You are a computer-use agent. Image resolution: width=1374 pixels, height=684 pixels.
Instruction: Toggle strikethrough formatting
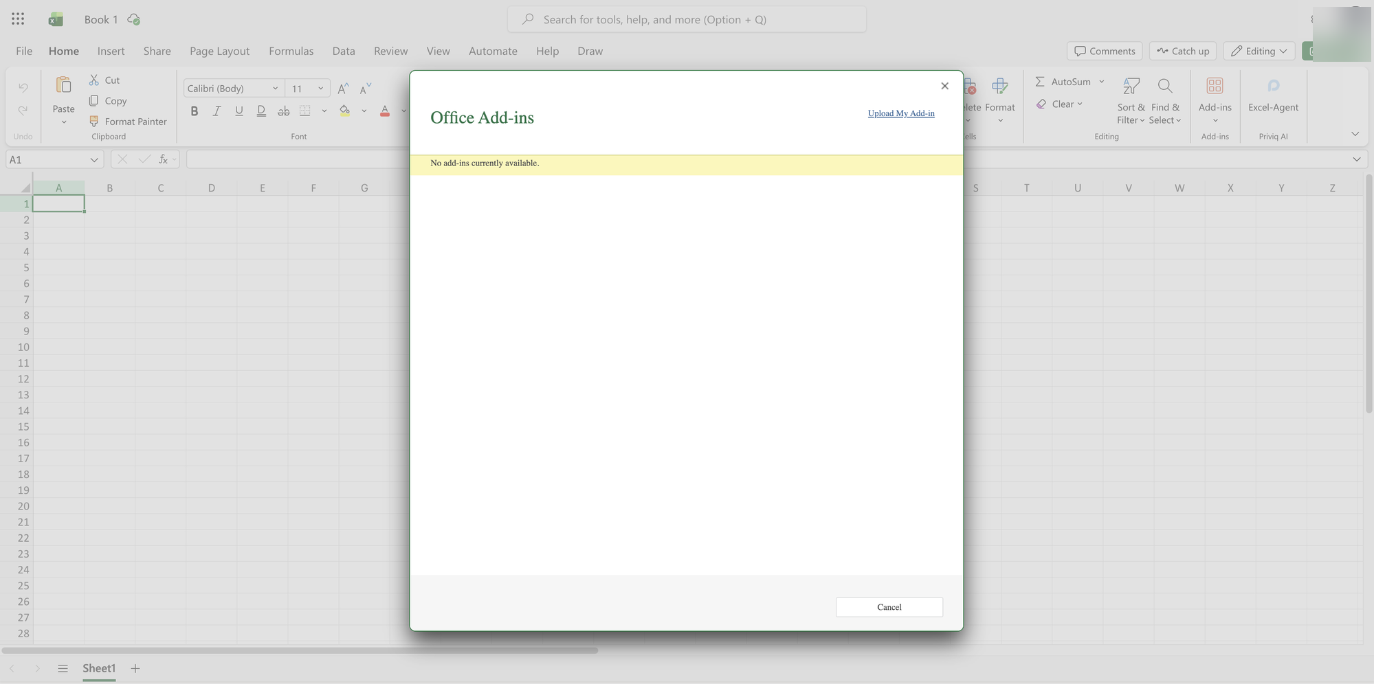tap(283, 111)
